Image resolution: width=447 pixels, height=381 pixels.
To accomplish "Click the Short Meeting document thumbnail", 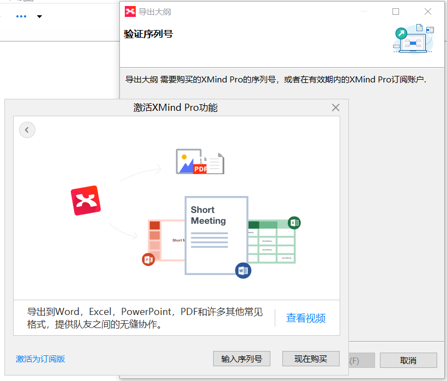I will (216, 235).
